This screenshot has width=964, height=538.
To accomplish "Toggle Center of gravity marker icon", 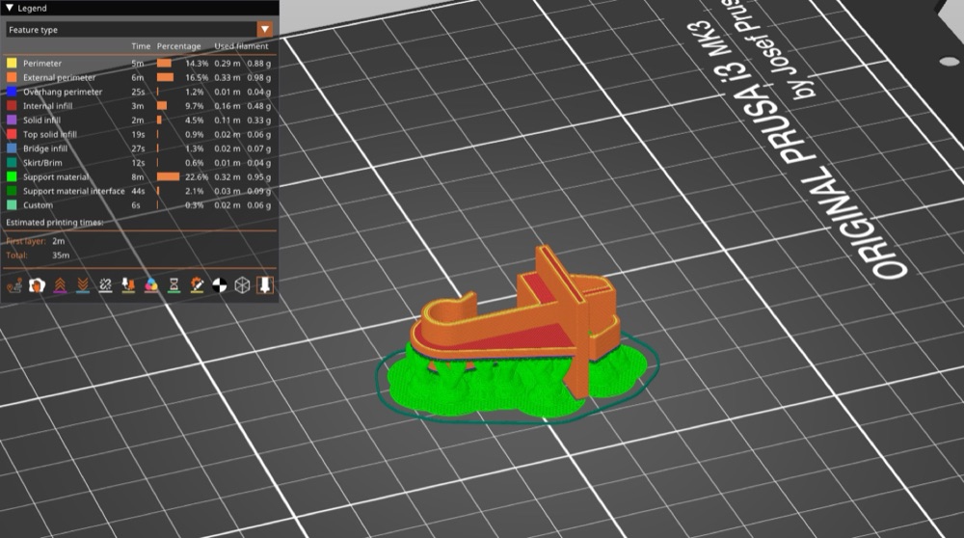I will (x=220, y=285).
